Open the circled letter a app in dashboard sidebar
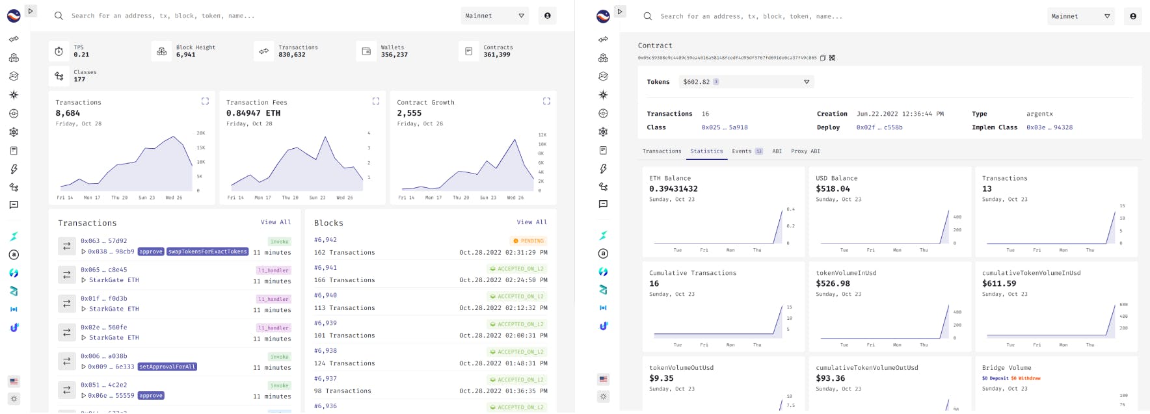The height and width of the screenshot is (414, 1150). 14,255
